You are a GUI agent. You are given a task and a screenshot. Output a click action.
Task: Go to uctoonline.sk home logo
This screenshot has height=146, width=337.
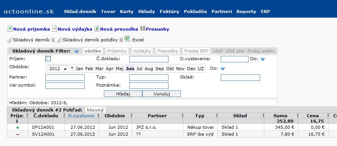tap(29, 11)
